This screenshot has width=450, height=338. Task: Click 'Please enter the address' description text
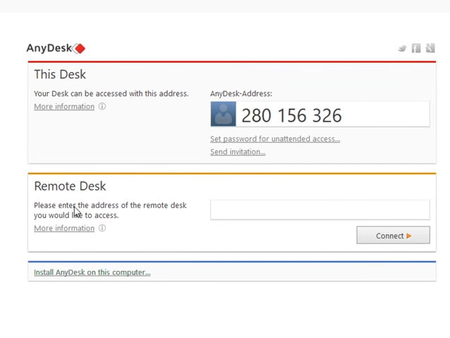point(110,210)
